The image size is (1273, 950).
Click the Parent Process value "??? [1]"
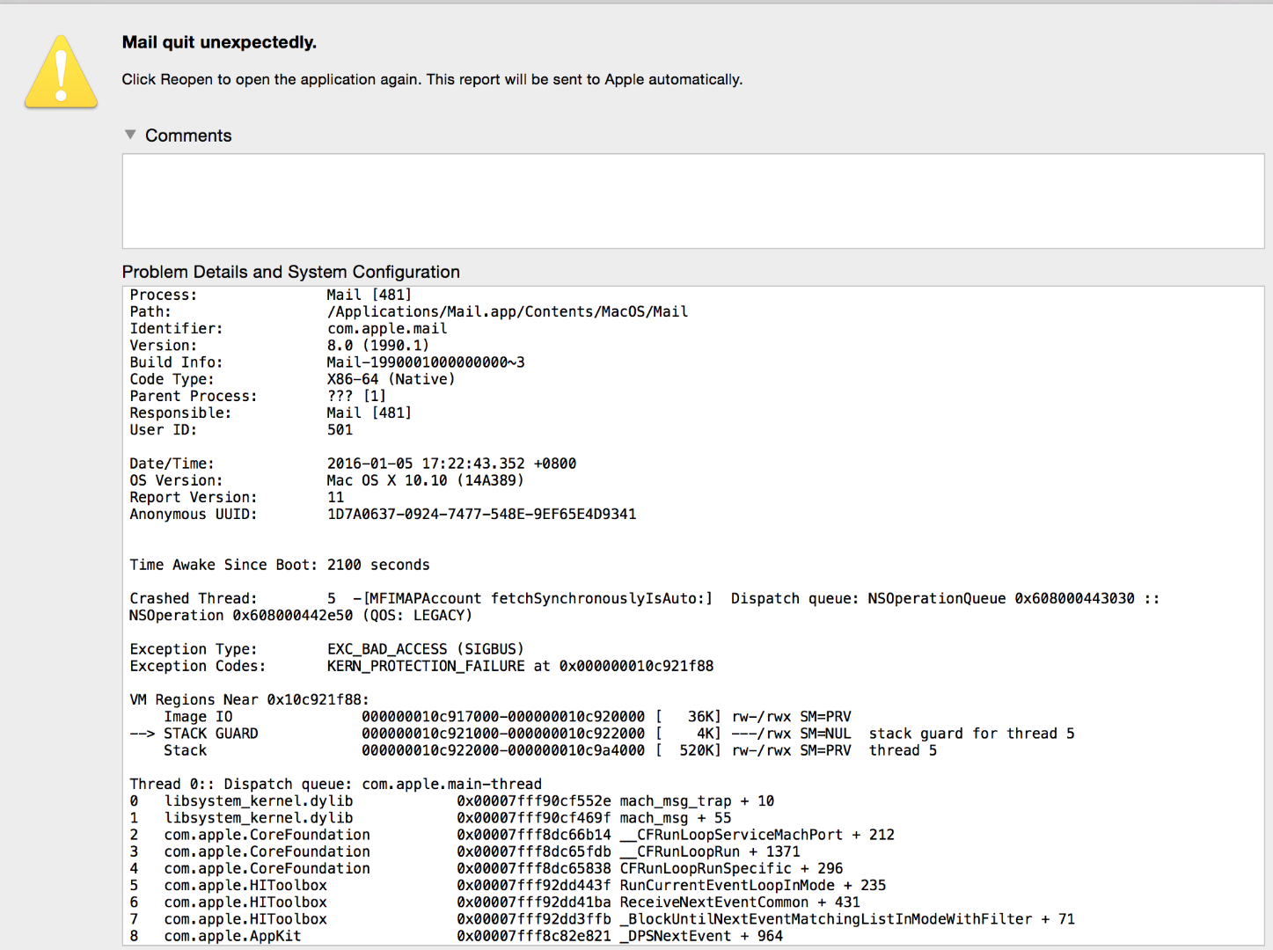pos(356,396)
